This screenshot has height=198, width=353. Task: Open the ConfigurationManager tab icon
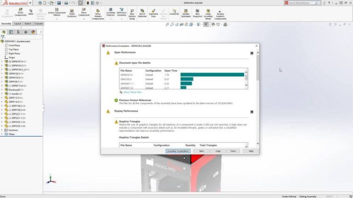pos(18,32)
